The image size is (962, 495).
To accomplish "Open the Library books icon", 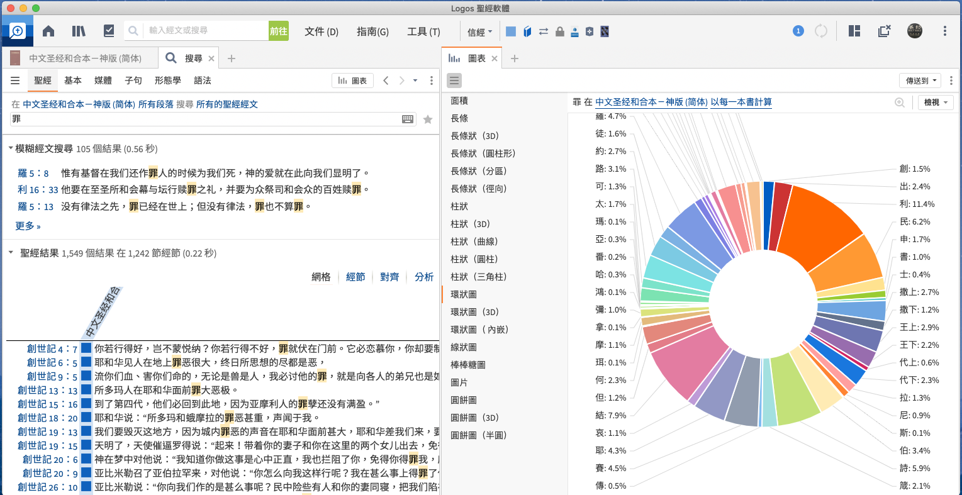I will [x=79, y=31].
